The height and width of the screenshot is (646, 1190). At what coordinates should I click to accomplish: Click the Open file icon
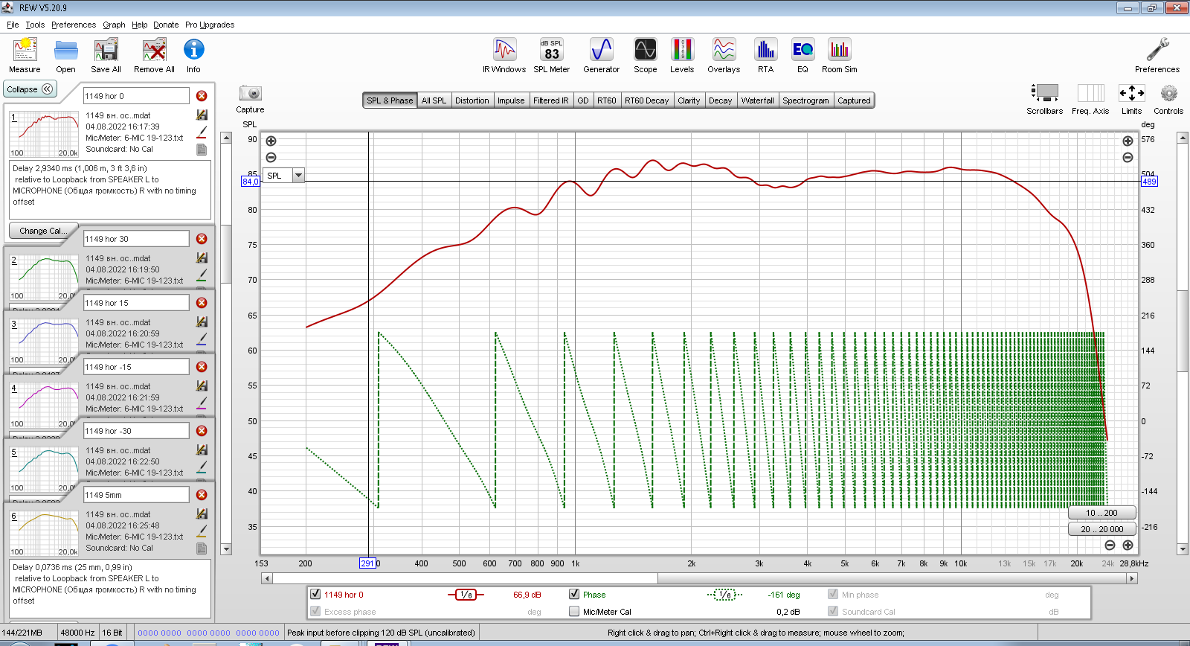[65, 56]
